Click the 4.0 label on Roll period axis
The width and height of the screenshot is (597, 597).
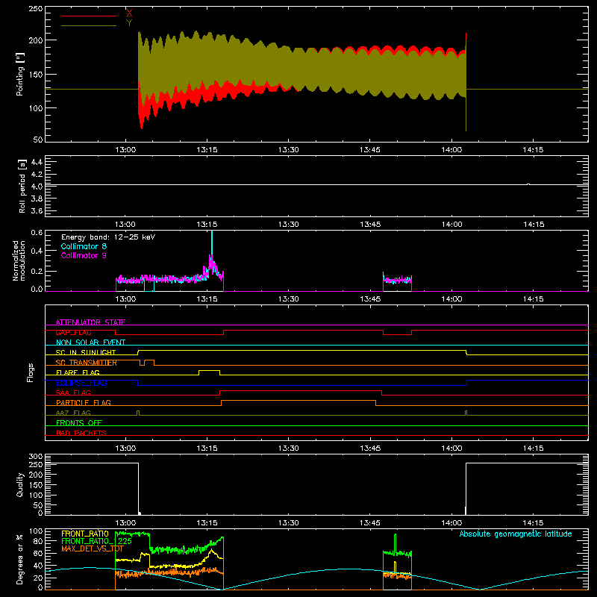[x=37, y=187]
